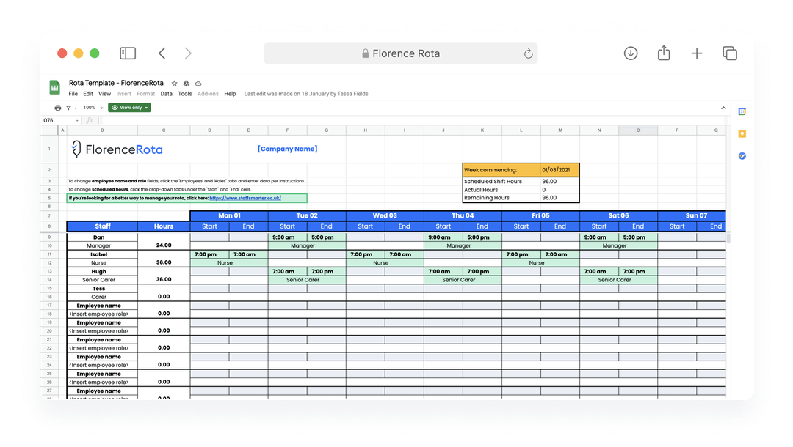Open Google Keep from the side panel
793x447 pixels.
742,133
